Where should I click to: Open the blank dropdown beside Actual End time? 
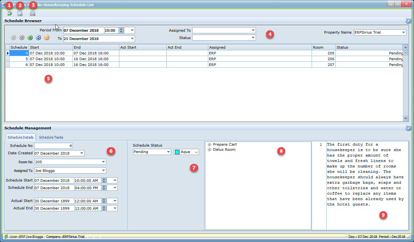(112, 208)
